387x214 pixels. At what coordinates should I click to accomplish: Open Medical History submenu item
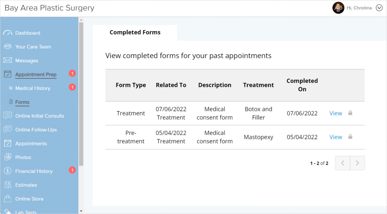(33, 88)
